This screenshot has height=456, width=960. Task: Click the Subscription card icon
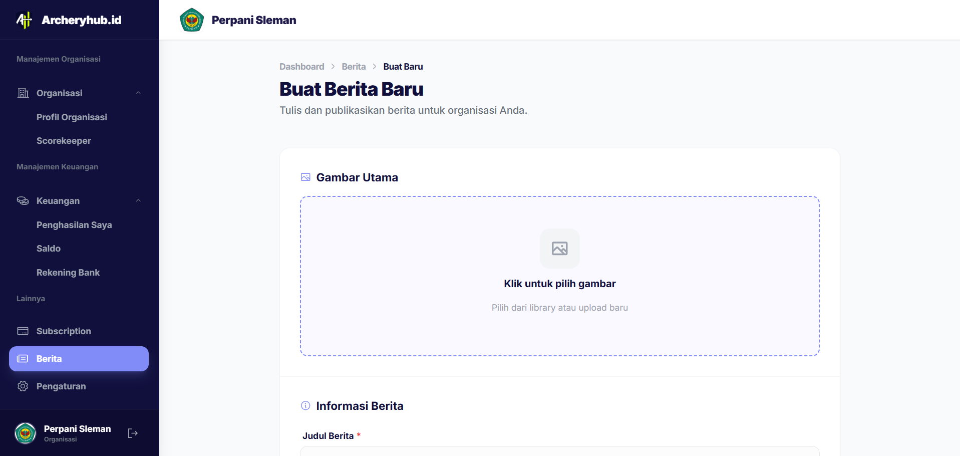click(x=23, y=331)
